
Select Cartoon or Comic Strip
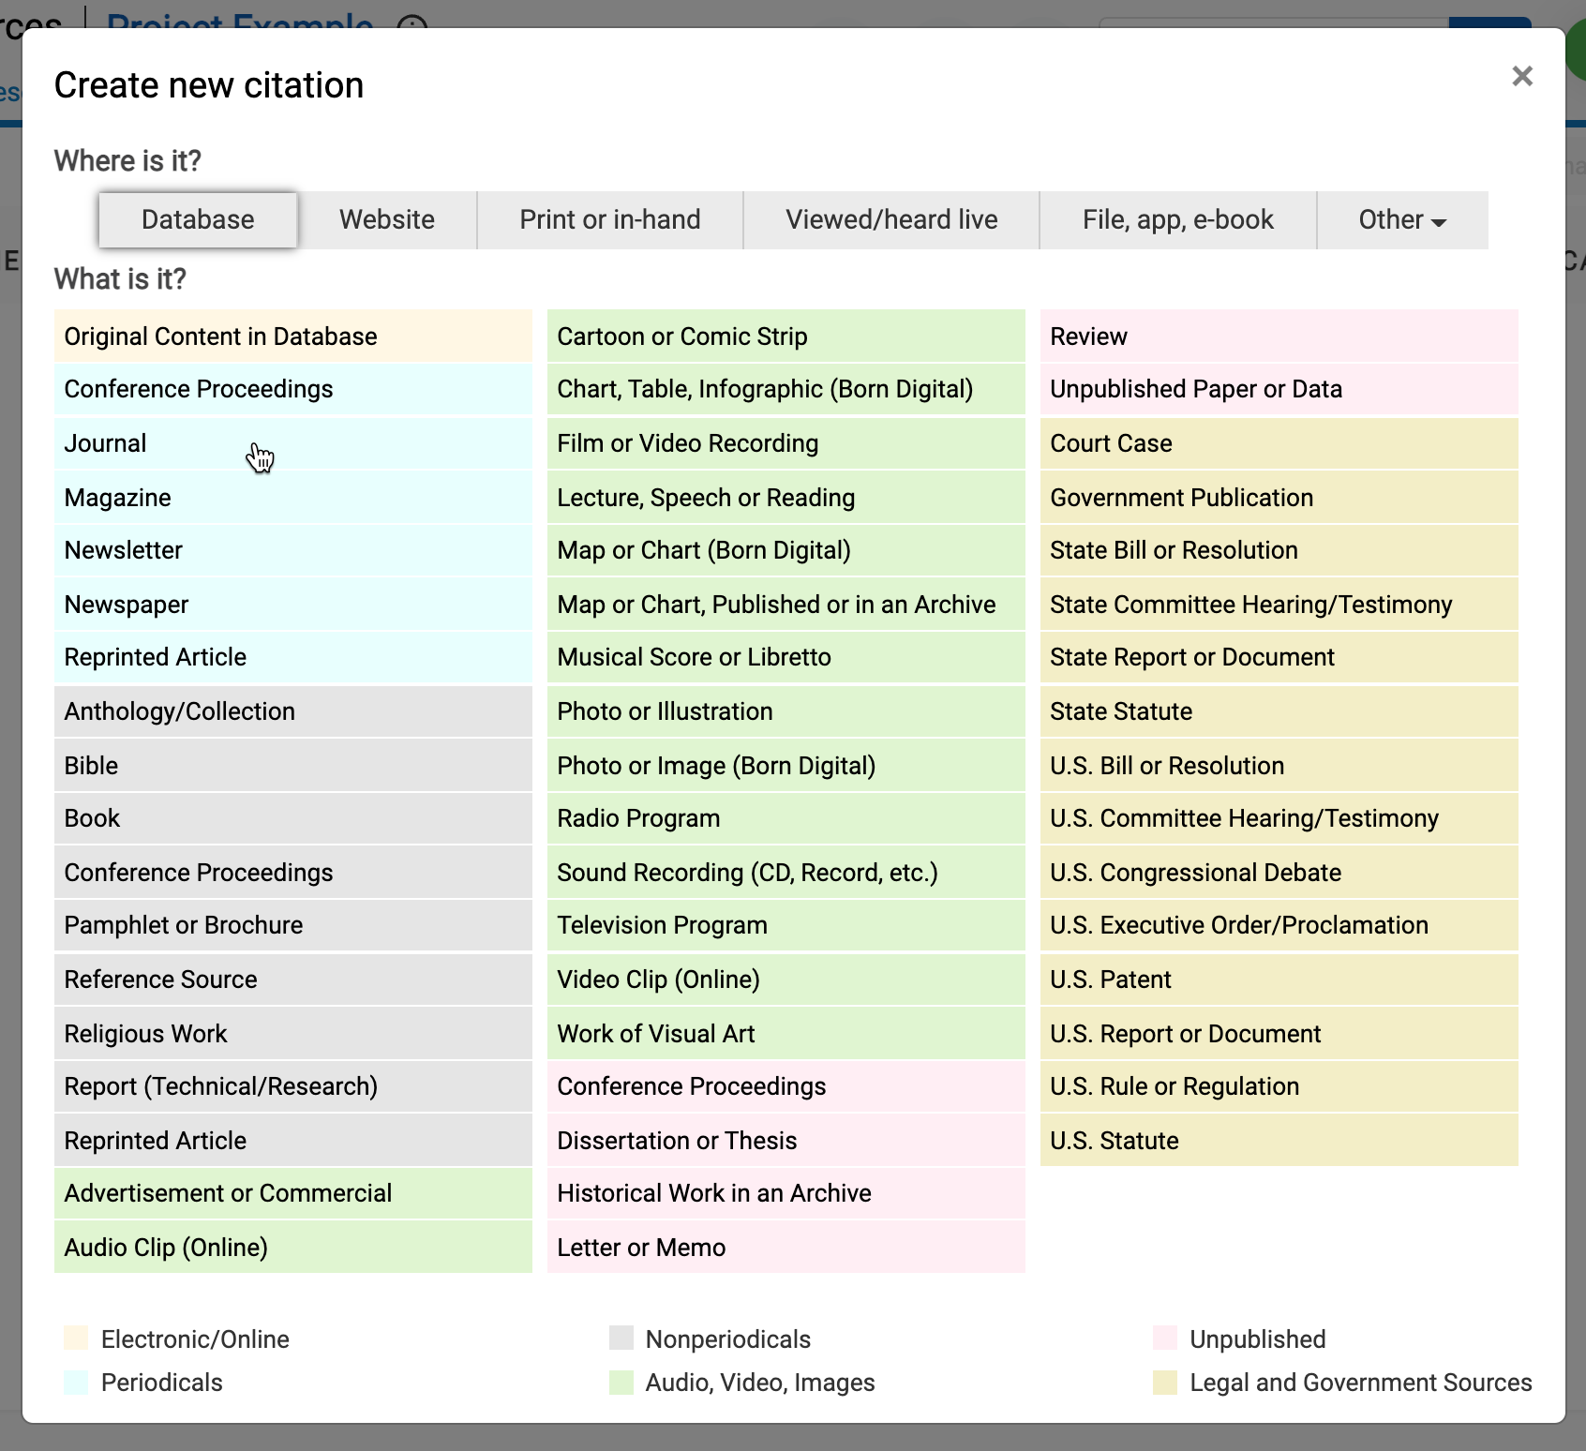[786, 336]
